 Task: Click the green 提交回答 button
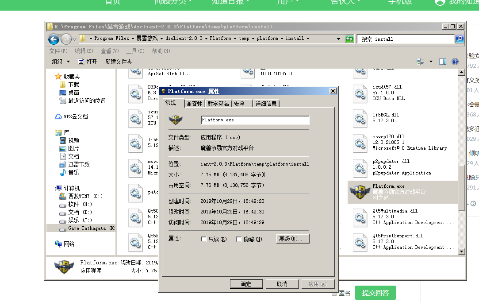pyautogui.click(x=375, y=293)
